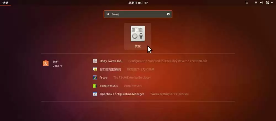Expand the system menu dropdown arrow
276x121 pixels.
tap(272, 3)
